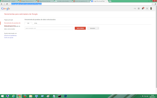
Task: Open the Action Center flag tray icon
Action: [143, 96]
